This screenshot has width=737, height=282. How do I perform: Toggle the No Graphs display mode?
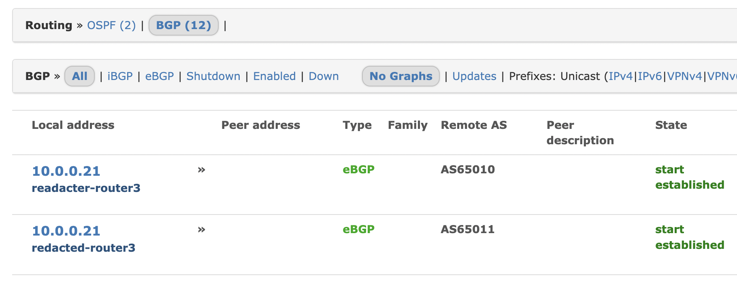[x=400, y=76]
